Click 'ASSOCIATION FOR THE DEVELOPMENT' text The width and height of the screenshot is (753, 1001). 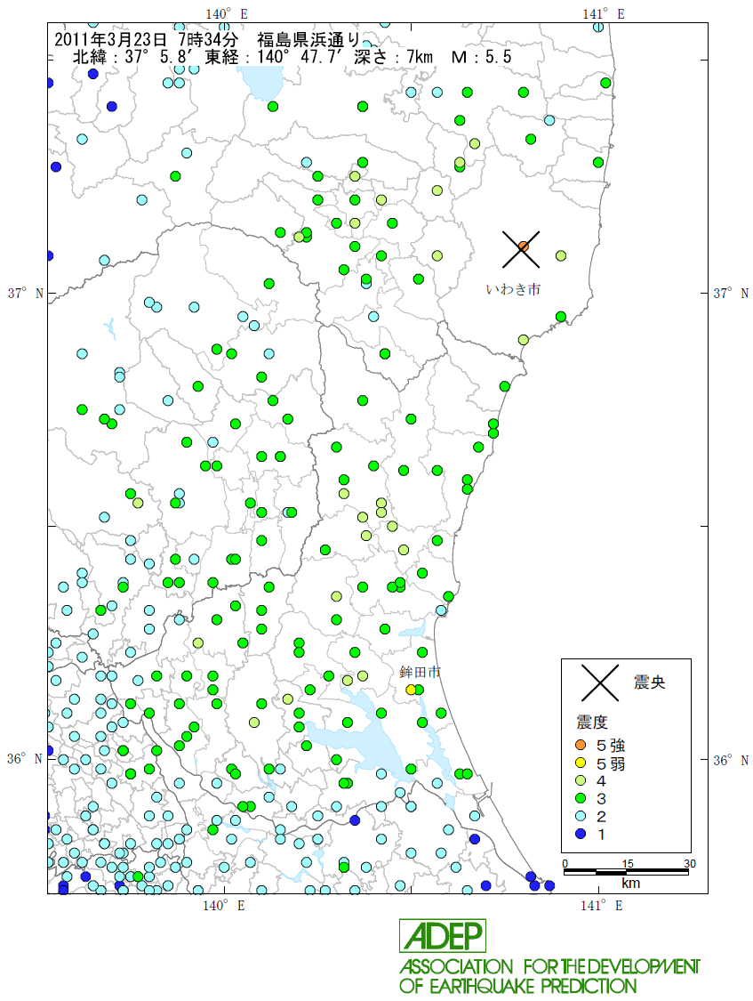point(549,966)
